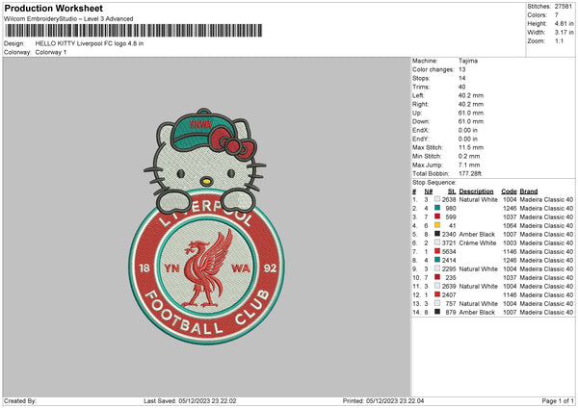Image resolution: width=578 pixels, height=408 pixels.
Task: Select the red swatch beside stitch count 5634
Action: pos(437,251)
